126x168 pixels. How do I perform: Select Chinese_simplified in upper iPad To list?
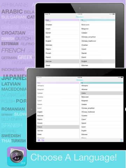coord(98,37)
